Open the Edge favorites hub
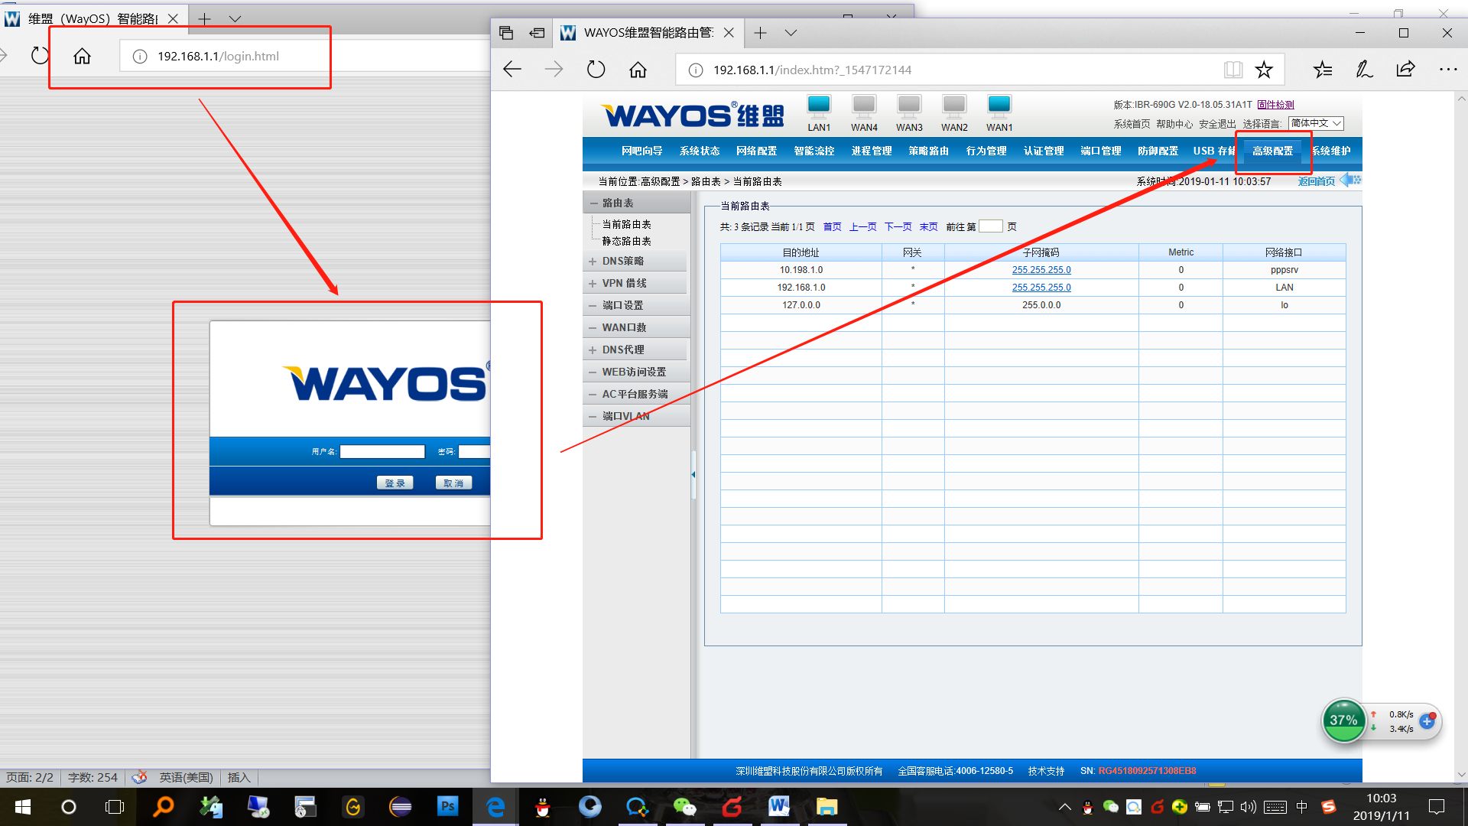Viewport: 1468px width, 826px height. (1323, 70)
